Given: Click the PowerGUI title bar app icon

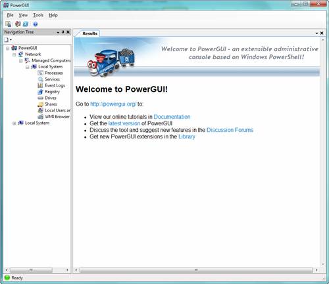Looking at the screenshot, I should coord(6,5).
